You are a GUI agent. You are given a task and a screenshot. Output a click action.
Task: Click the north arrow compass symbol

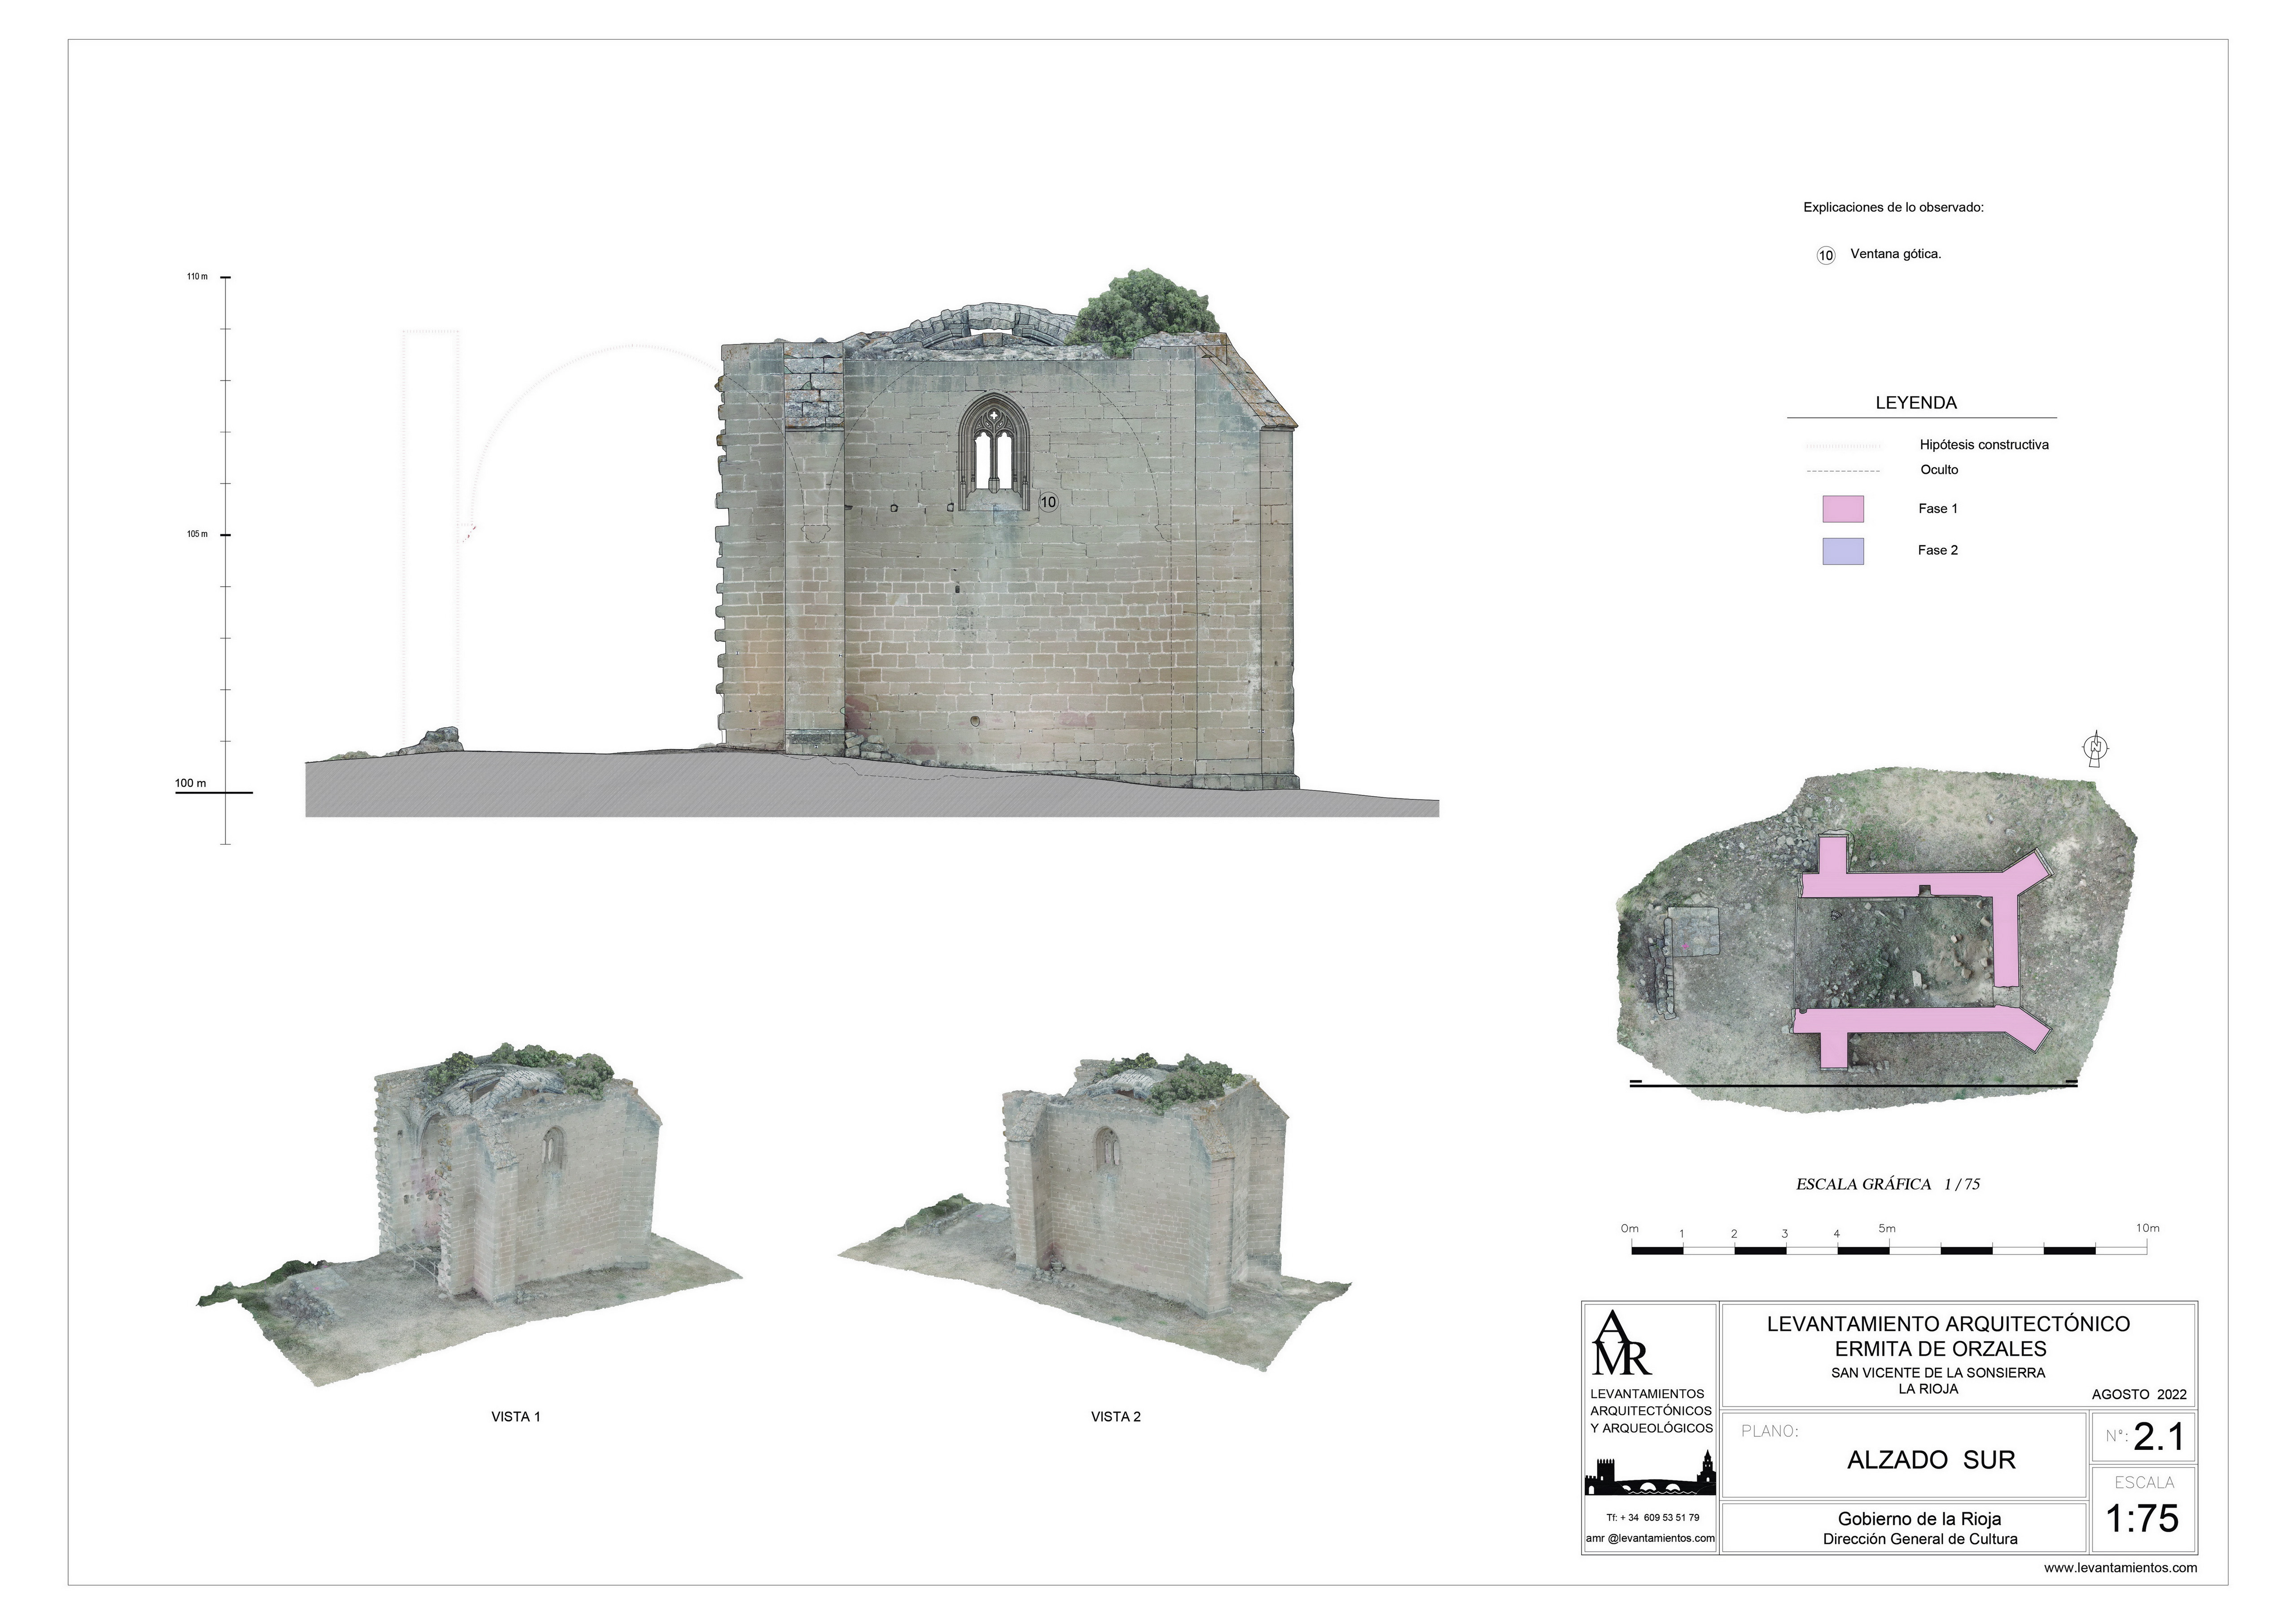coord(2096,747)
